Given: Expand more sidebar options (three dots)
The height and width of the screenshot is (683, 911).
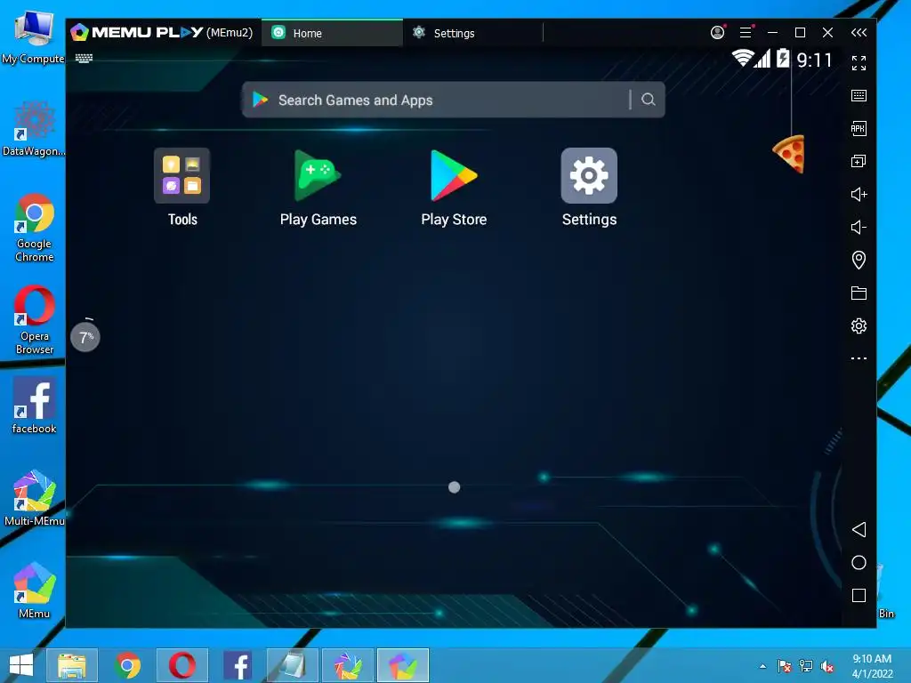Looking at the screenshot, I should point(859,358).
